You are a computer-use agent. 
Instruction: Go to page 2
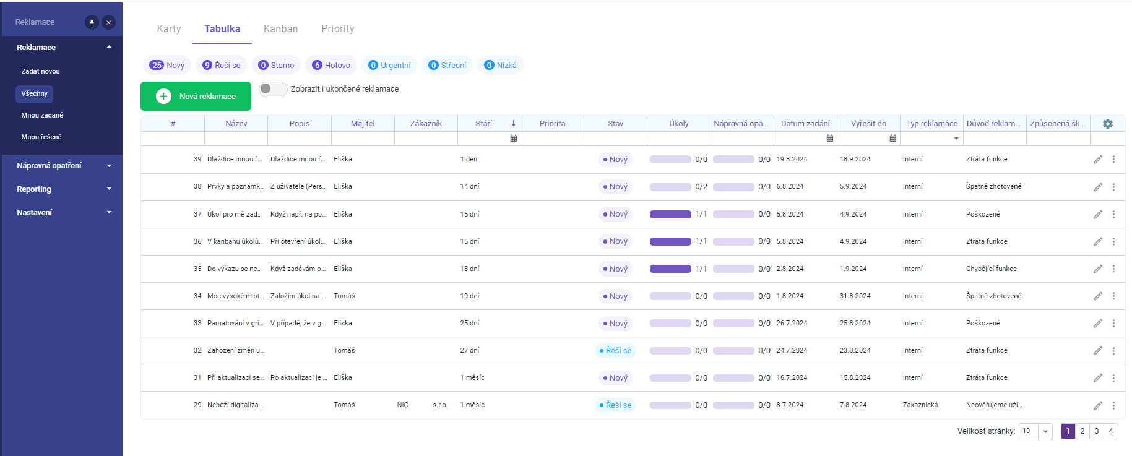pos(1082,431)
